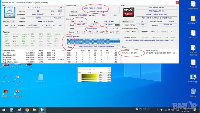The width and height of the screenshot is (200, 113).
Task: Open the GPU #0 selector dropdown
Action: tap(128, 21)
